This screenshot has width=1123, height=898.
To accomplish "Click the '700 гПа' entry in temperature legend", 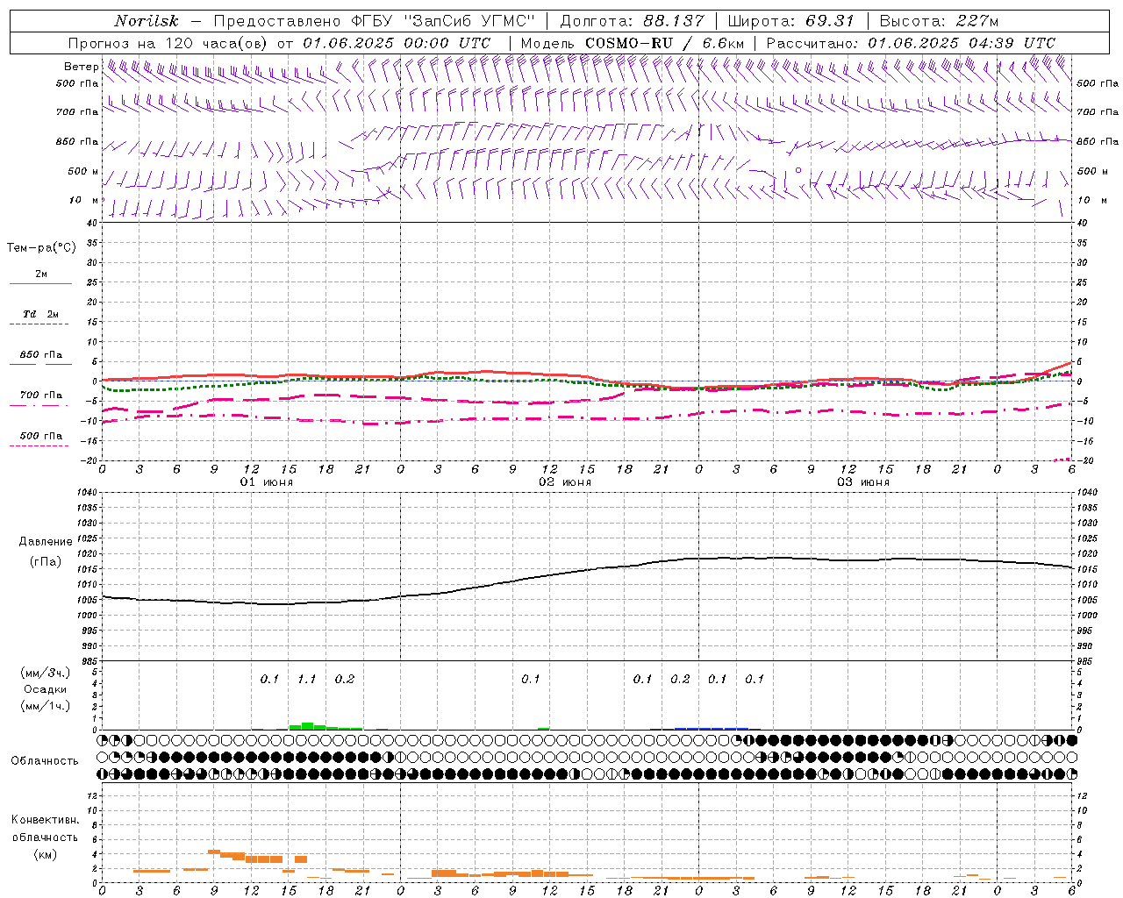I will [41, 396].
